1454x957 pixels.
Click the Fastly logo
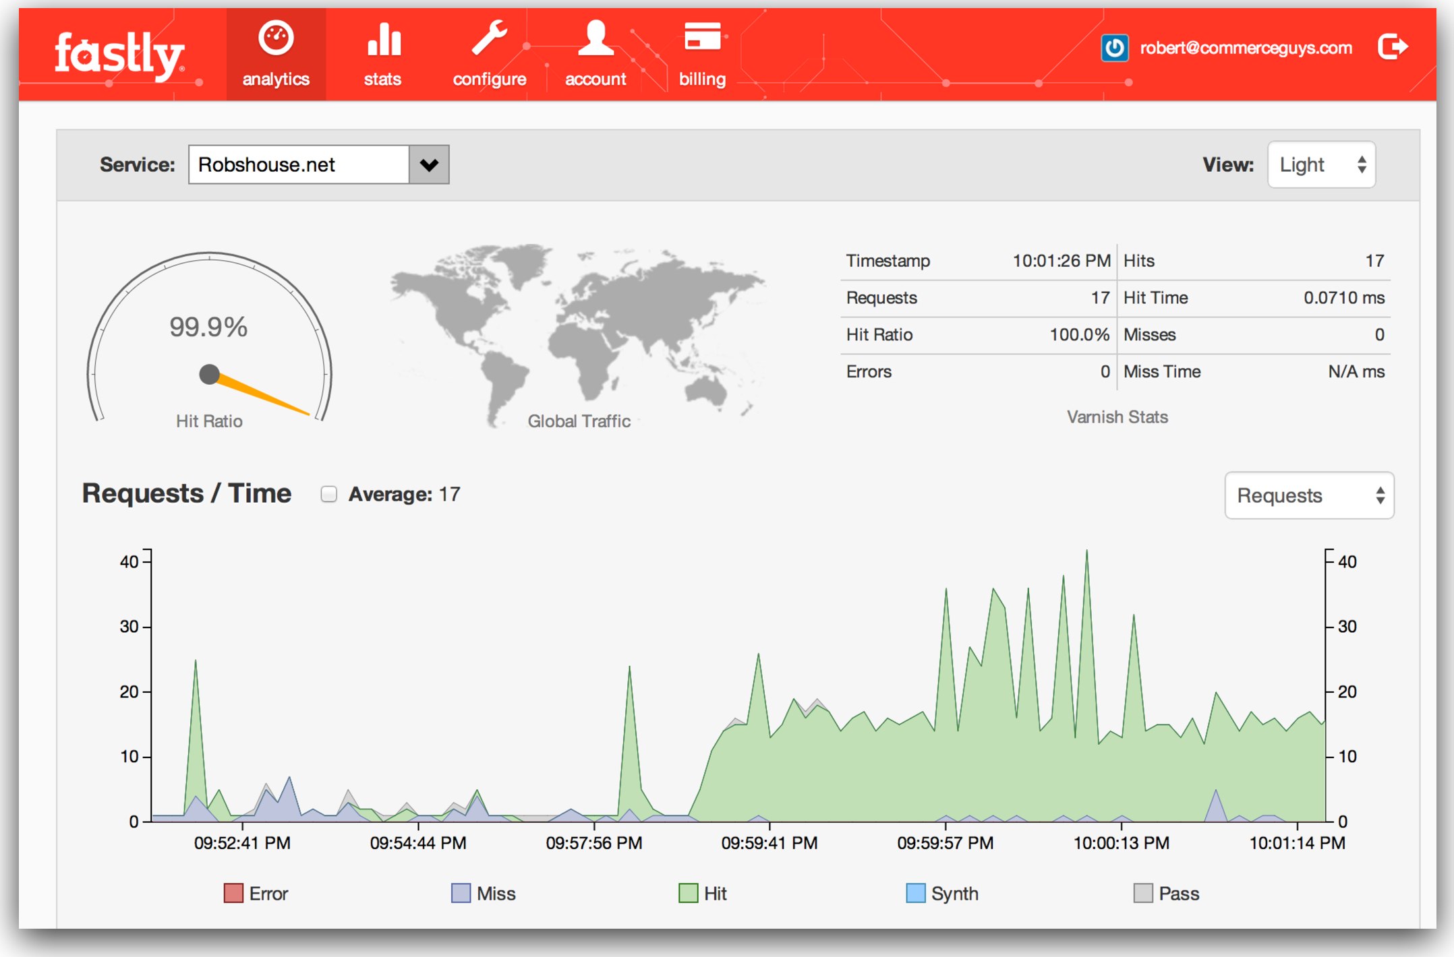coord(119,55)
